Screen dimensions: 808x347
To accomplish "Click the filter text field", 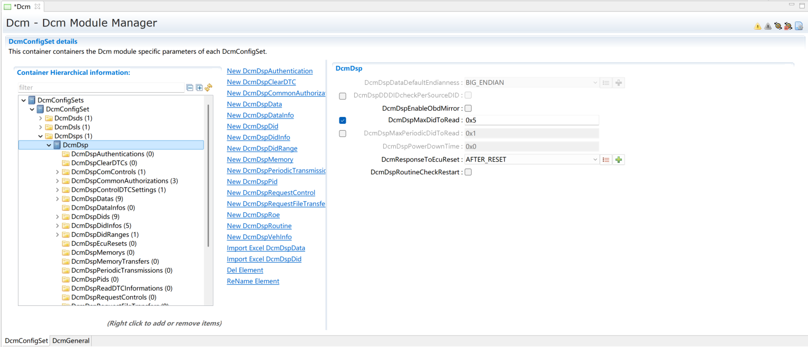I will [100, 87].
